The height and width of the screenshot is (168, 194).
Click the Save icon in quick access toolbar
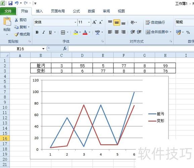[10, 3]
